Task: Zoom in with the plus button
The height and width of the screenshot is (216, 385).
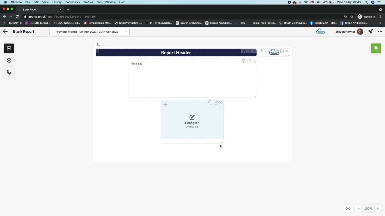Action: pos(378,209)
